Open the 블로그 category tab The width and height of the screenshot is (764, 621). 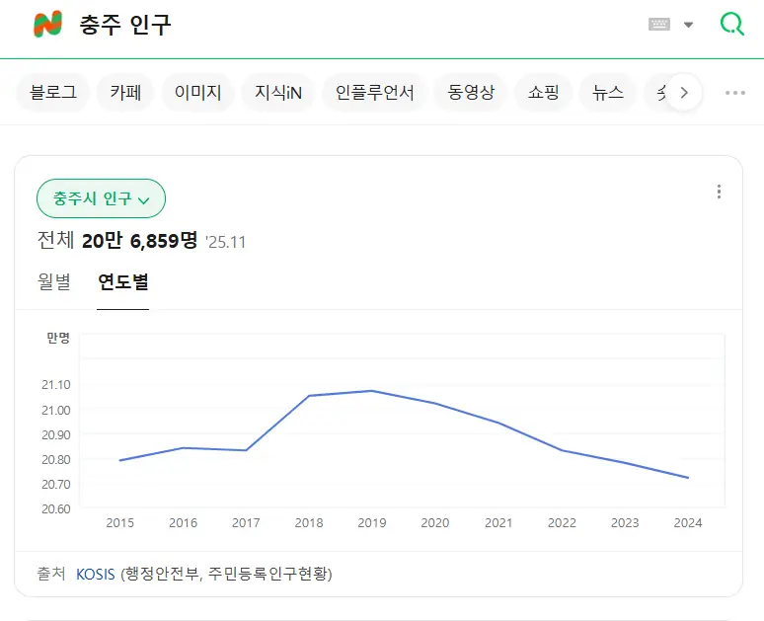[53, 93]
